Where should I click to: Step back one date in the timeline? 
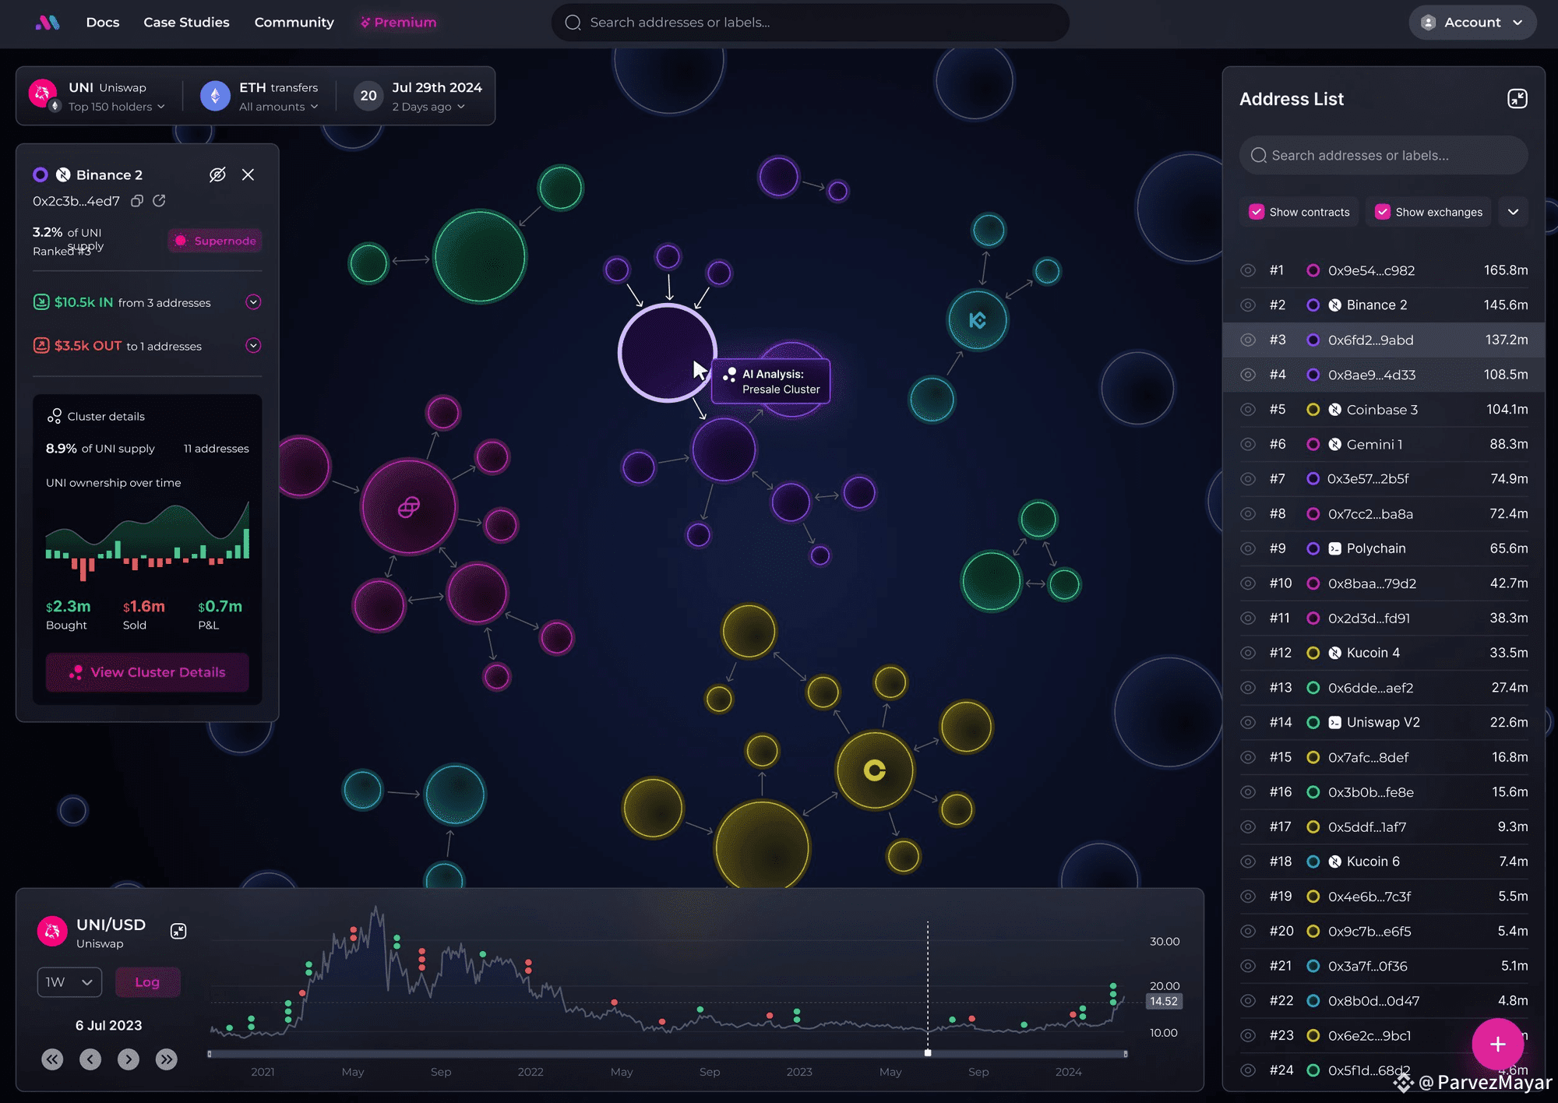point(90,1059)
